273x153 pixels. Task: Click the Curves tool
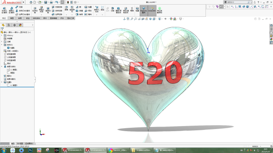pos(103,8)
